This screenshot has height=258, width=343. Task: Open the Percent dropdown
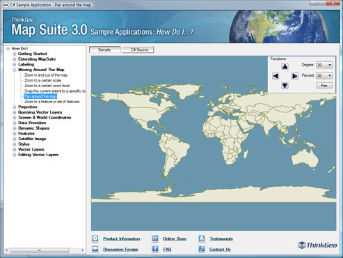click(x=330, y=75)
